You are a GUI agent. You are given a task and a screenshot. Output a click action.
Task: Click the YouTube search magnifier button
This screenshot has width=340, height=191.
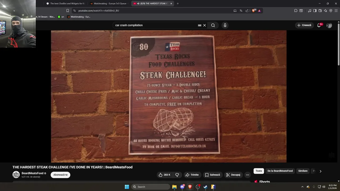click(x=213, y=25)
